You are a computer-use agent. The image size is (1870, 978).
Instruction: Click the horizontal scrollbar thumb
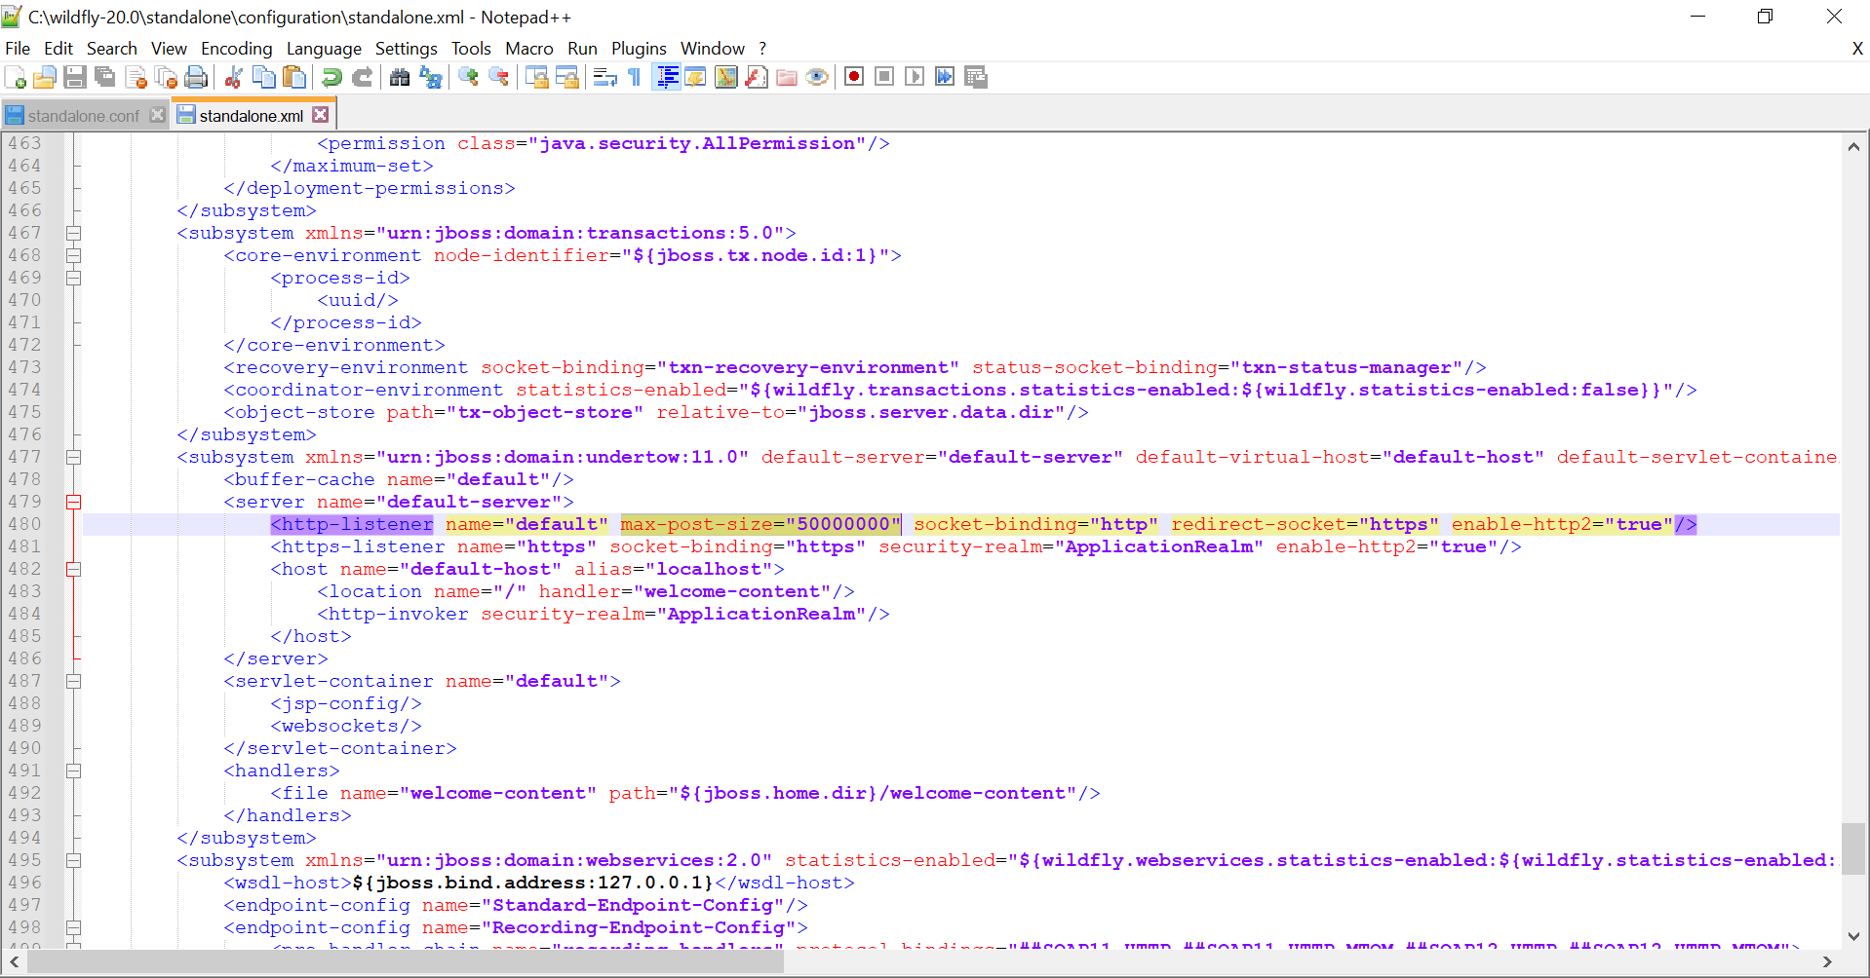click(405, 962)
